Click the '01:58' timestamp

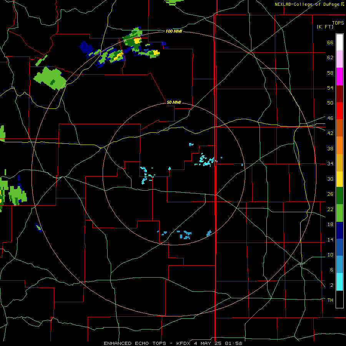pos(233,343)
